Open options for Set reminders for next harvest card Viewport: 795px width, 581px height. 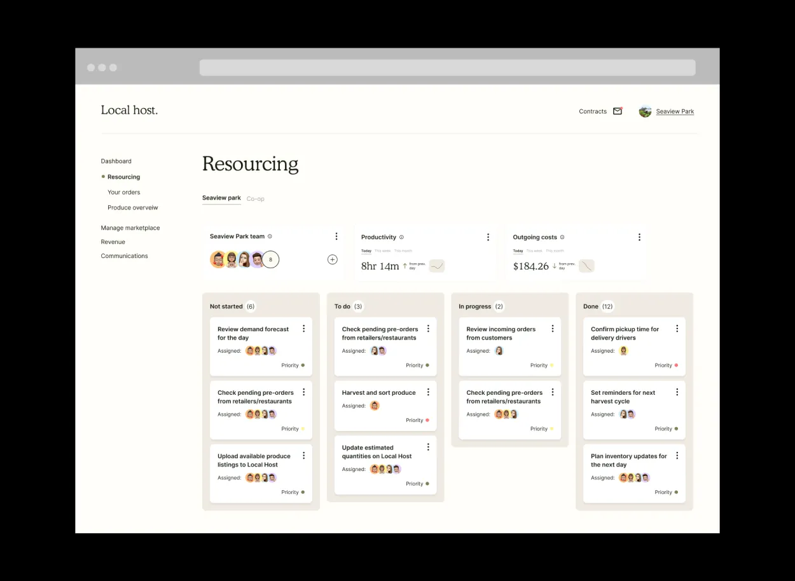pos(677,392)
